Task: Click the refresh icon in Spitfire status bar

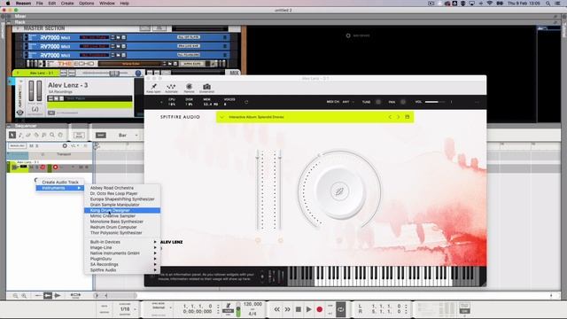Action: tap(246, 102)
